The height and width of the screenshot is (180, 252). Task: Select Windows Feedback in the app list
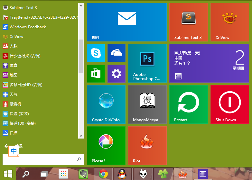[x=28, y=27]
